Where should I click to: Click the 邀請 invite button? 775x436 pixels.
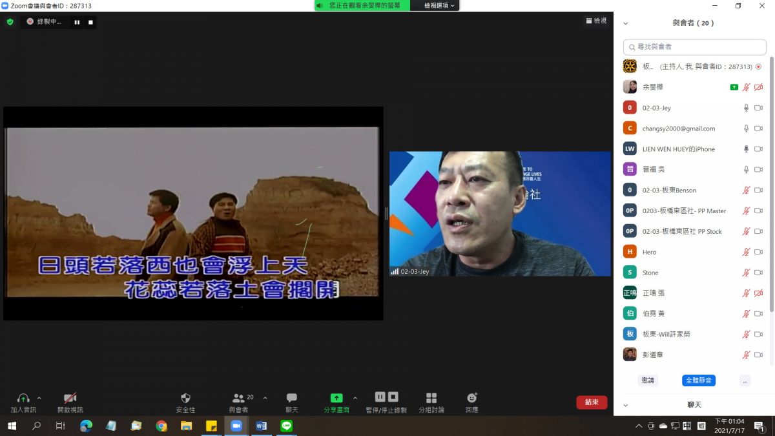(x=648, y=380)
